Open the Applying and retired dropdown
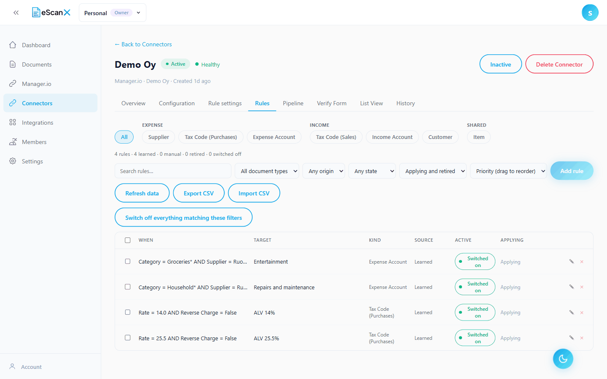Screen dimensions: 607x379 (x=433, y=171)
